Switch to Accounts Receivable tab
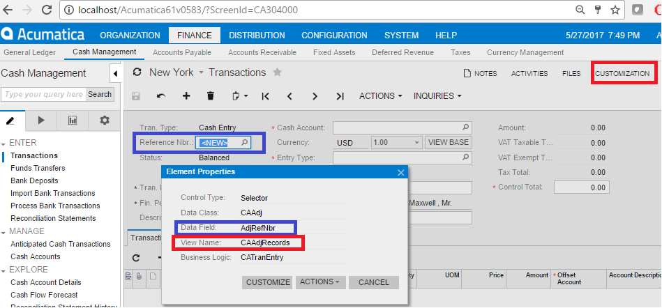 [x=262, y=52]
